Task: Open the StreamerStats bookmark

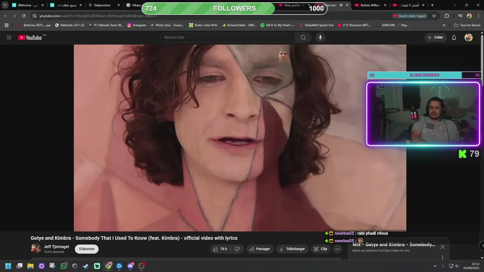Action: pos(239,25)
